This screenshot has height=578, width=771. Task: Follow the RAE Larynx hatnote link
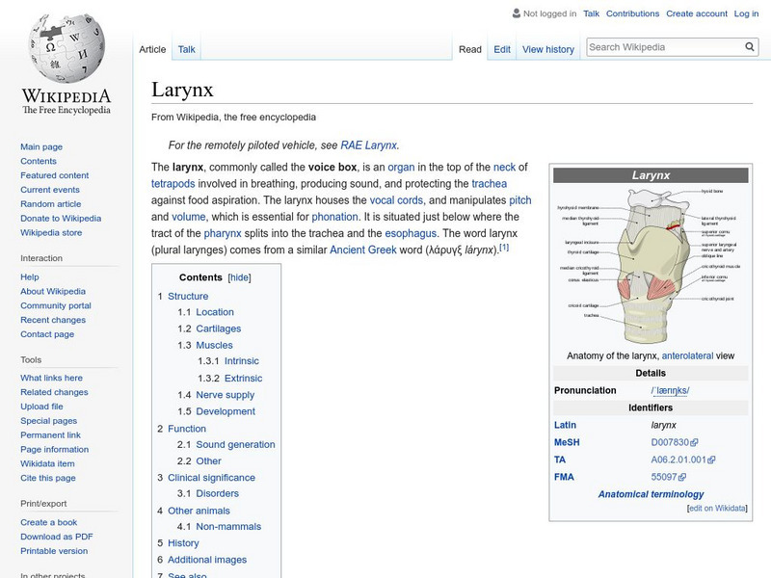coord(368,145)
